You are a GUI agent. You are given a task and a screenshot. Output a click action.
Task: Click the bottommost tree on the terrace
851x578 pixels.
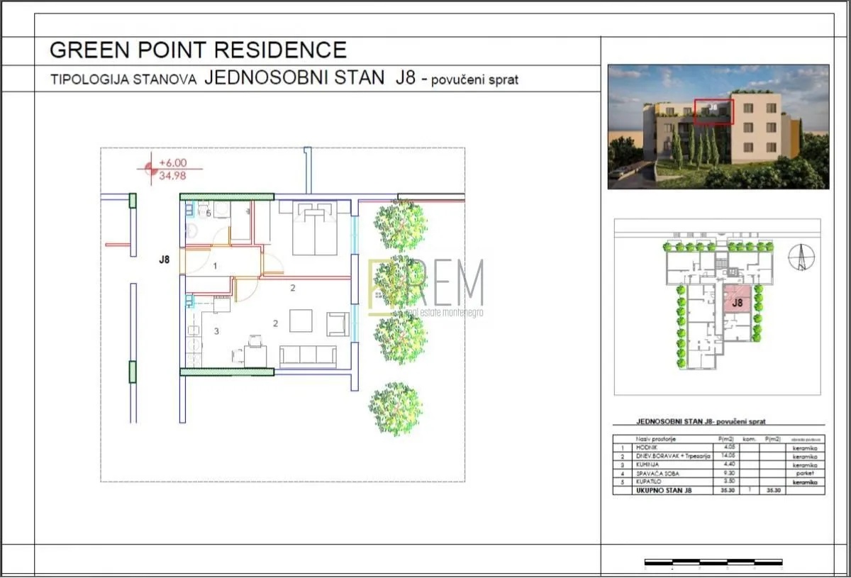coord(396,409)
